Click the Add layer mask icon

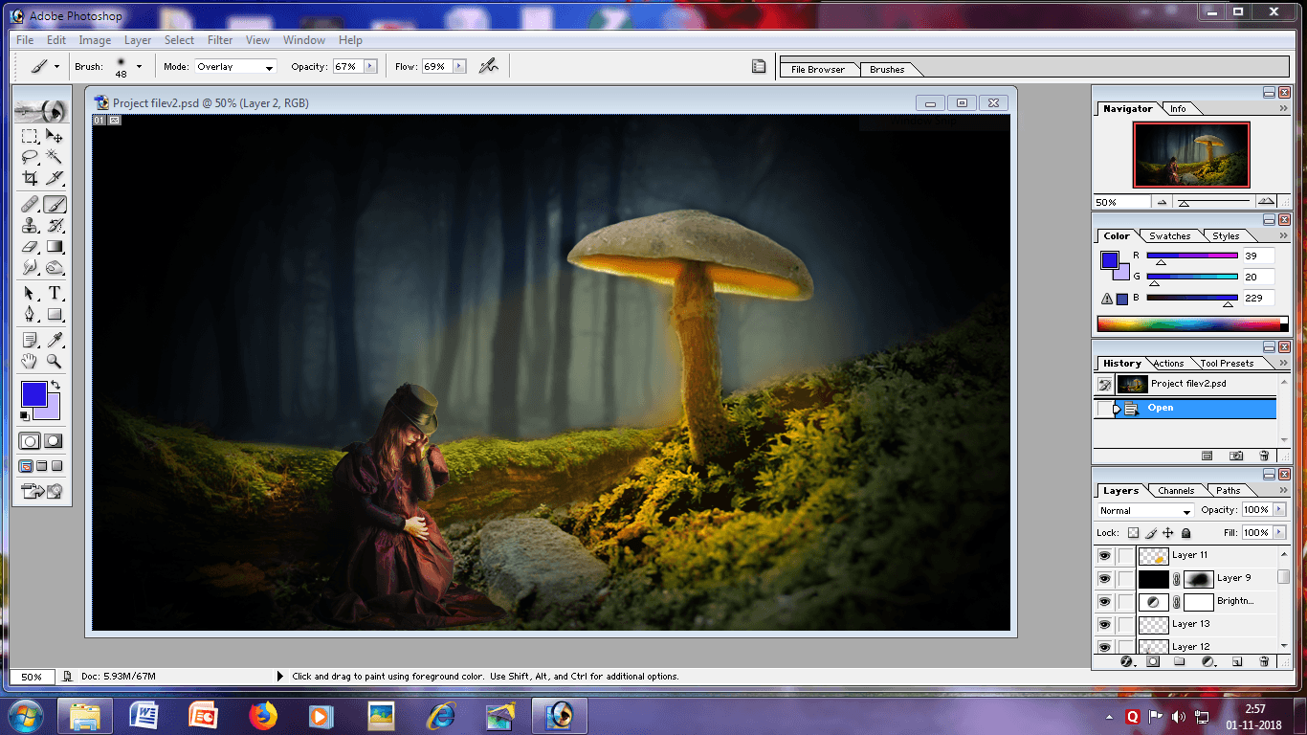click(x=1153, y=661)
